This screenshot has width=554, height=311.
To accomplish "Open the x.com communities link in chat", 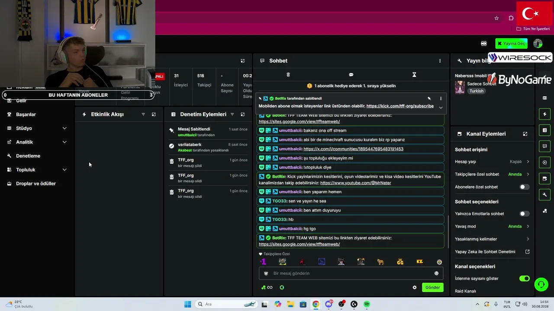I will click(353, 149).
